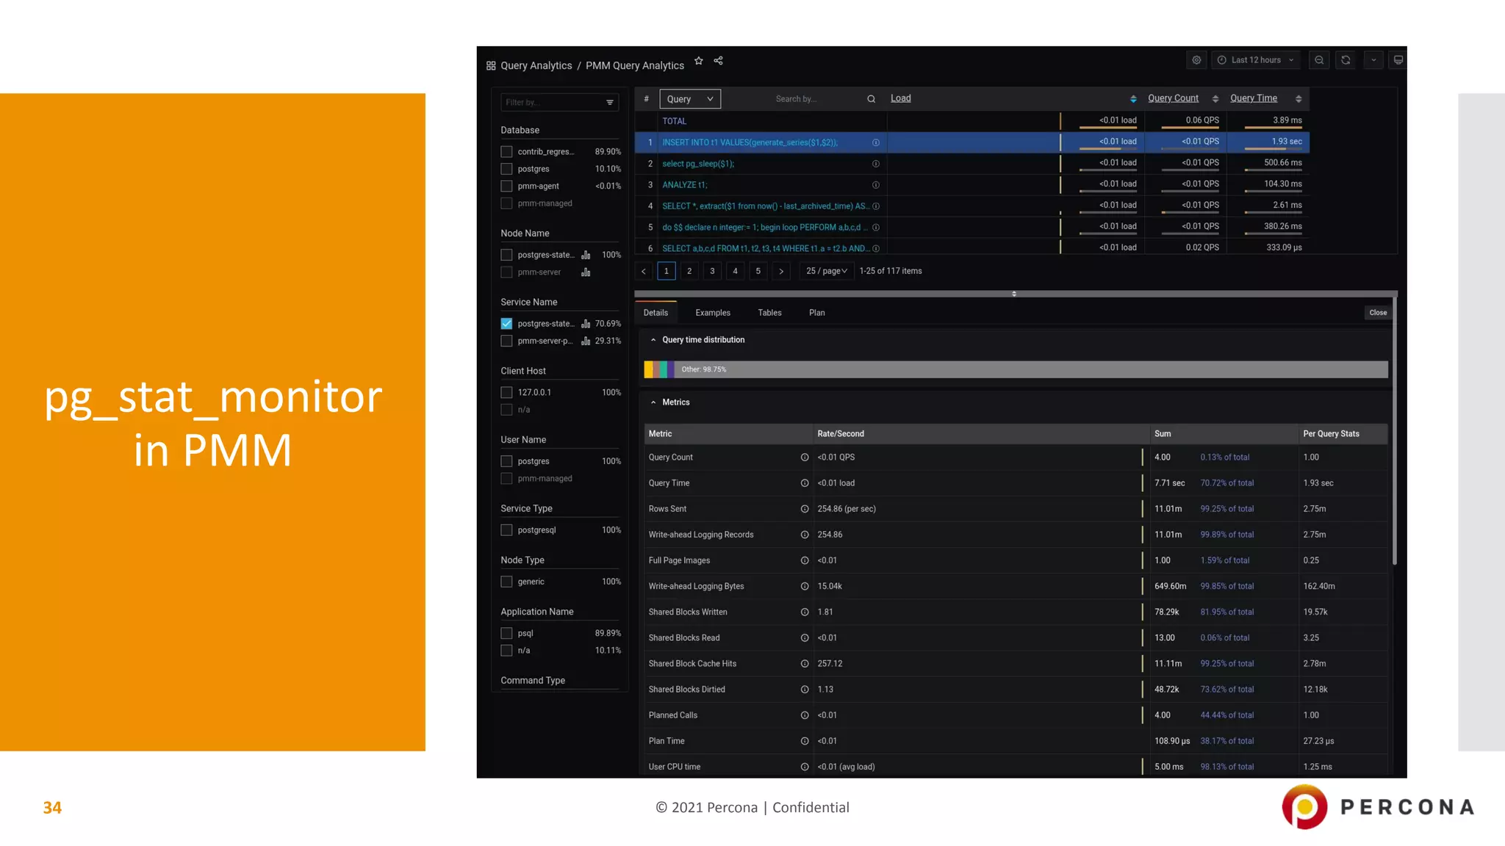Open Query Analytics breadcrumb link

point(536,65)
